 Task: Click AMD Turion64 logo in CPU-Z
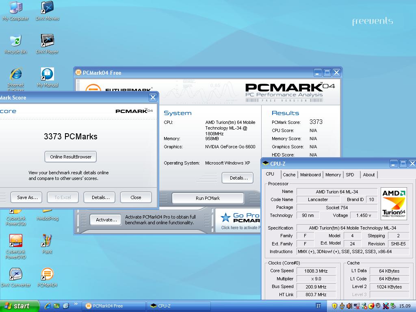(394, 204)
